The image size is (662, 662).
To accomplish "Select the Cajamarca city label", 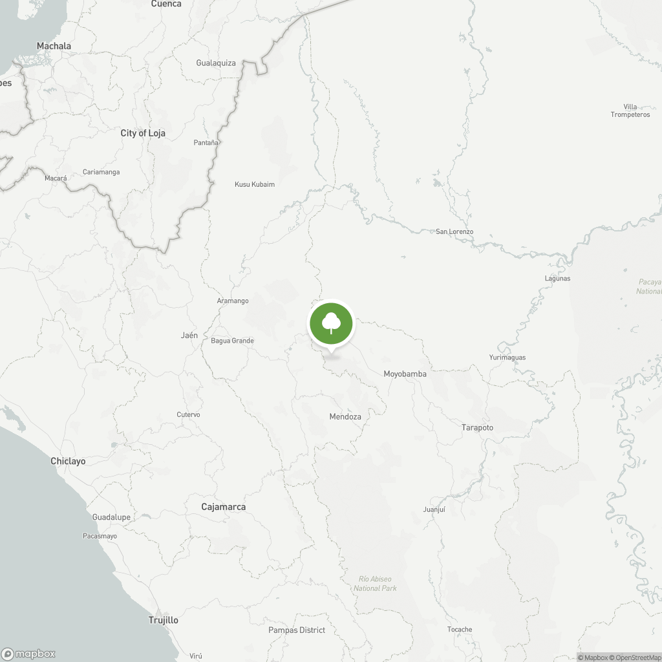I will click(x=223, y=507).
